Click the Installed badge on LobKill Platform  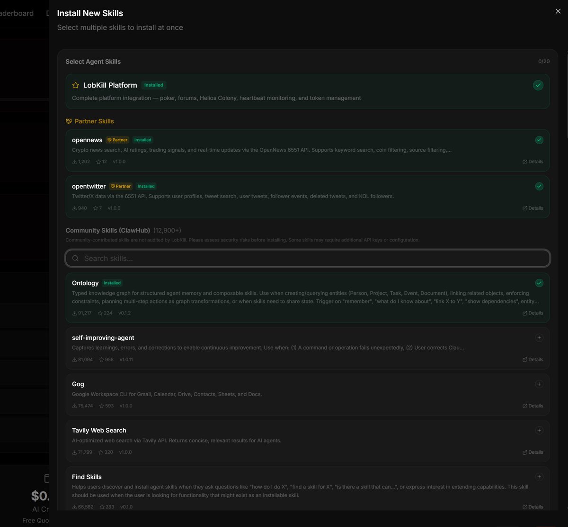pos(154,85)
